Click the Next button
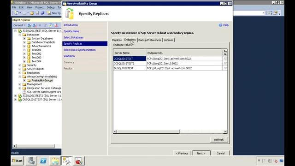 201,153
